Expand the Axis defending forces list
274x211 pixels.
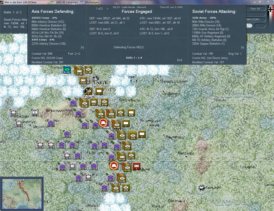pos(82,47)
